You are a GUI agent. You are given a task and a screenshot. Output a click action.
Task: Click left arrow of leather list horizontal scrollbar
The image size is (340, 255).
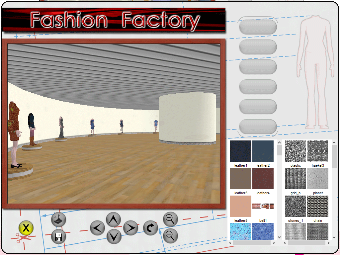tap(230, 243)
